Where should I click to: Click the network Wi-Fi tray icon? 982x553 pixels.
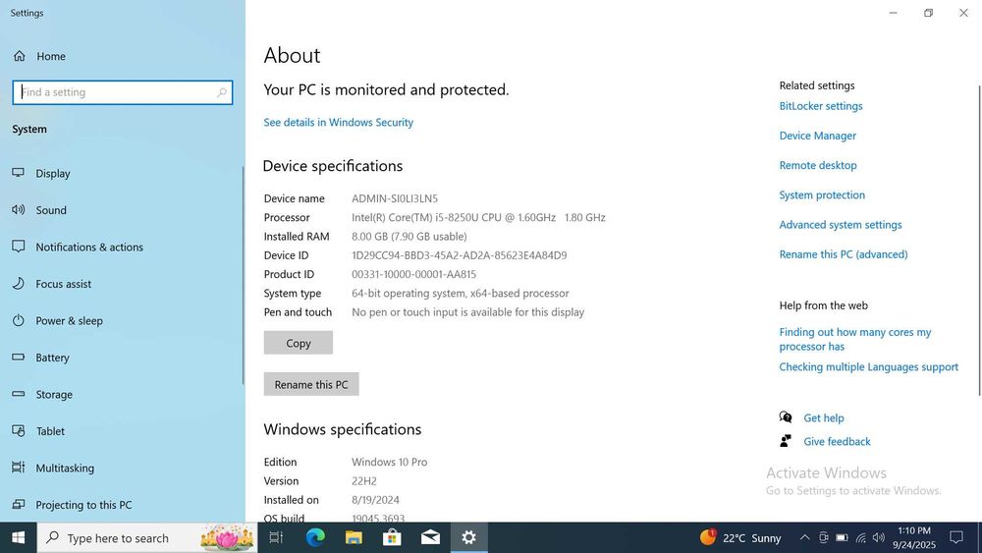[x=860, y=538]
